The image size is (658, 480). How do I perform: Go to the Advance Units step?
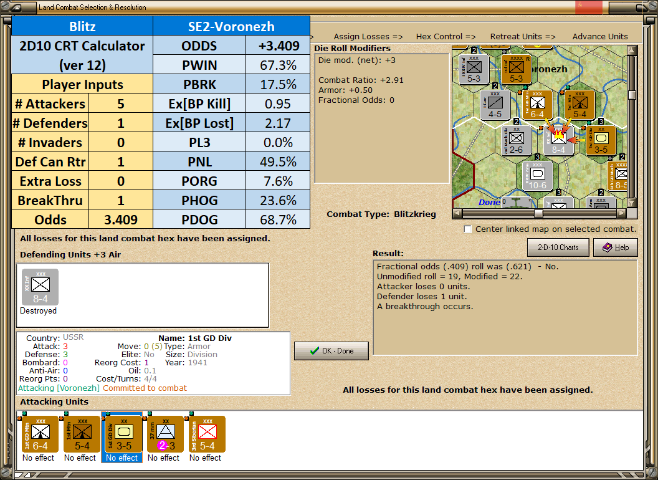tap(600, 37)
